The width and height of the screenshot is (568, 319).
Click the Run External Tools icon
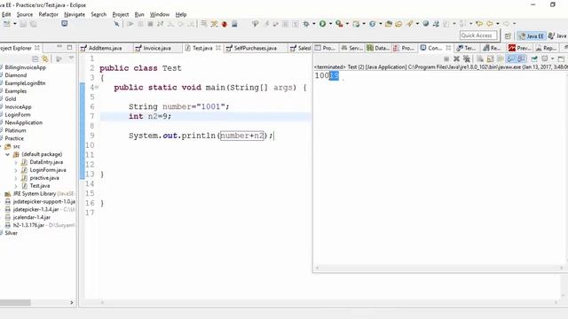[x=339, y=24]
